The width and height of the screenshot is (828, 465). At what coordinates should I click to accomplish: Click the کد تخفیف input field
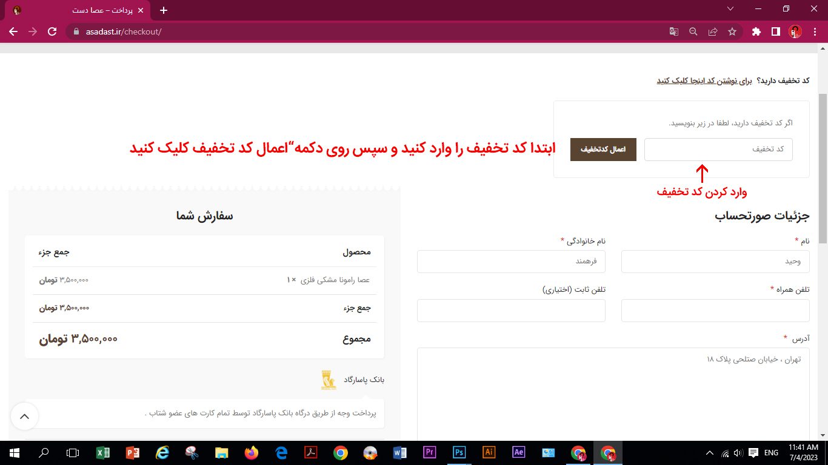(718, 150)
